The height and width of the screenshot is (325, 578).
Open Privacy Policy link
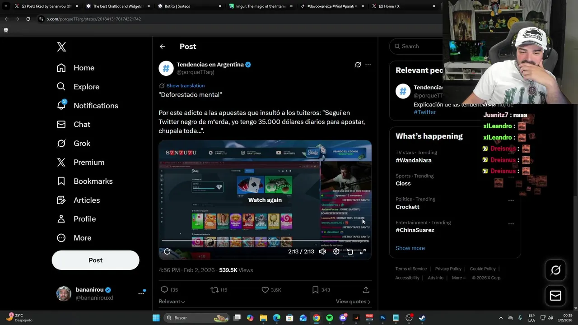coord(448,269)
